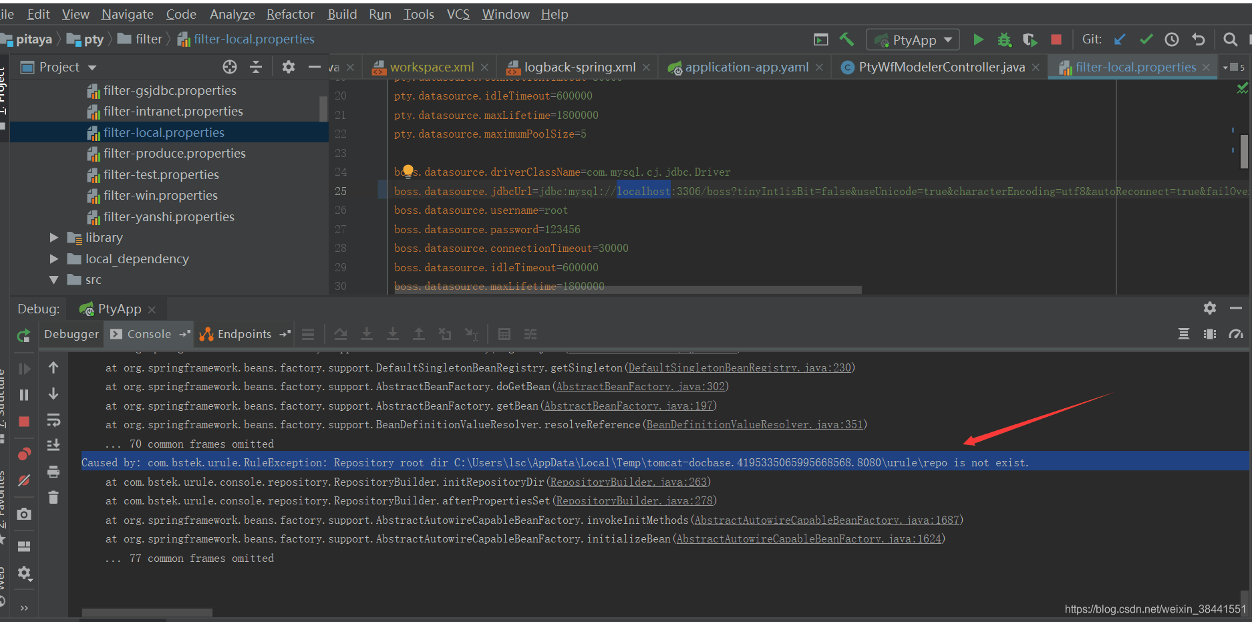This screenshot has height=622, width=1252.
Task: Take thread dump camera icon
Action: 24,514
